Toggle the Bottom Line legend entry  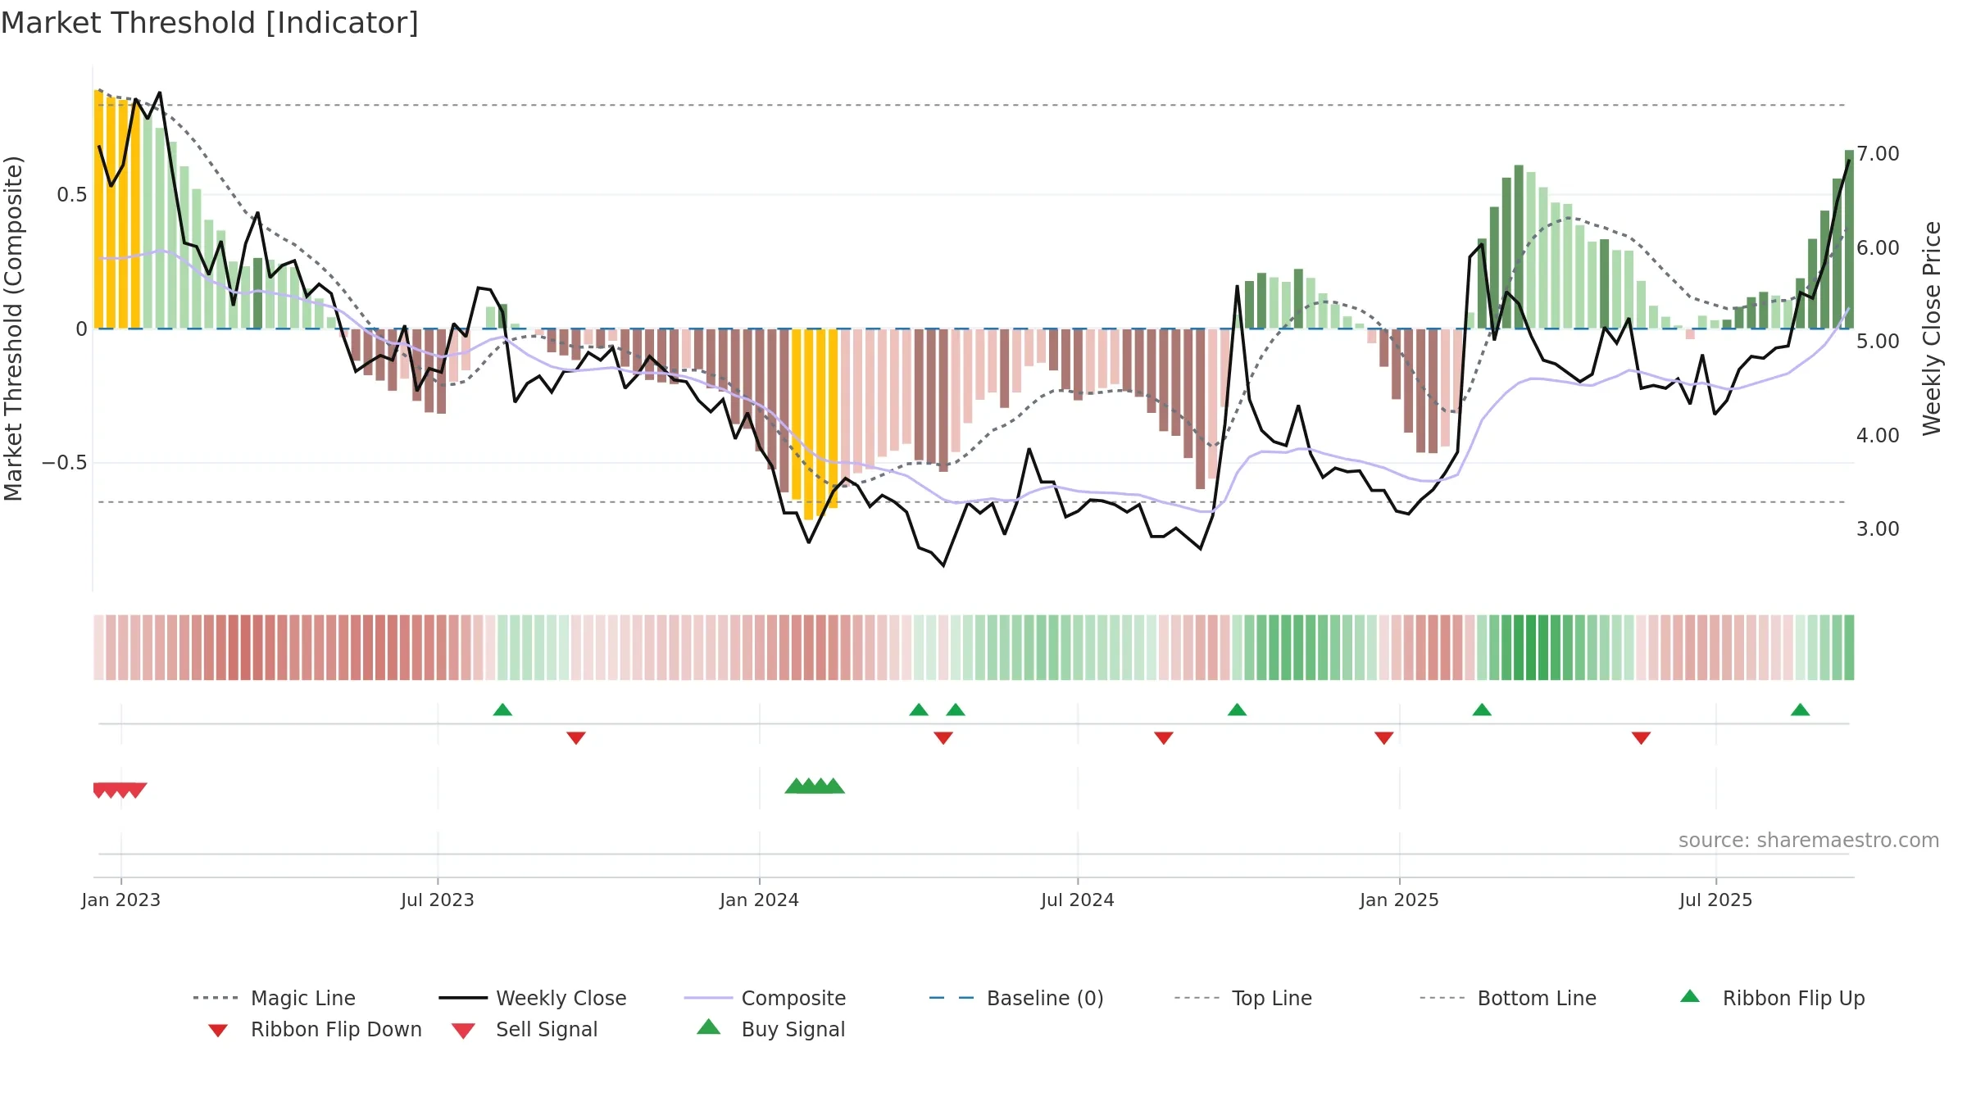tap(1508, 998)
